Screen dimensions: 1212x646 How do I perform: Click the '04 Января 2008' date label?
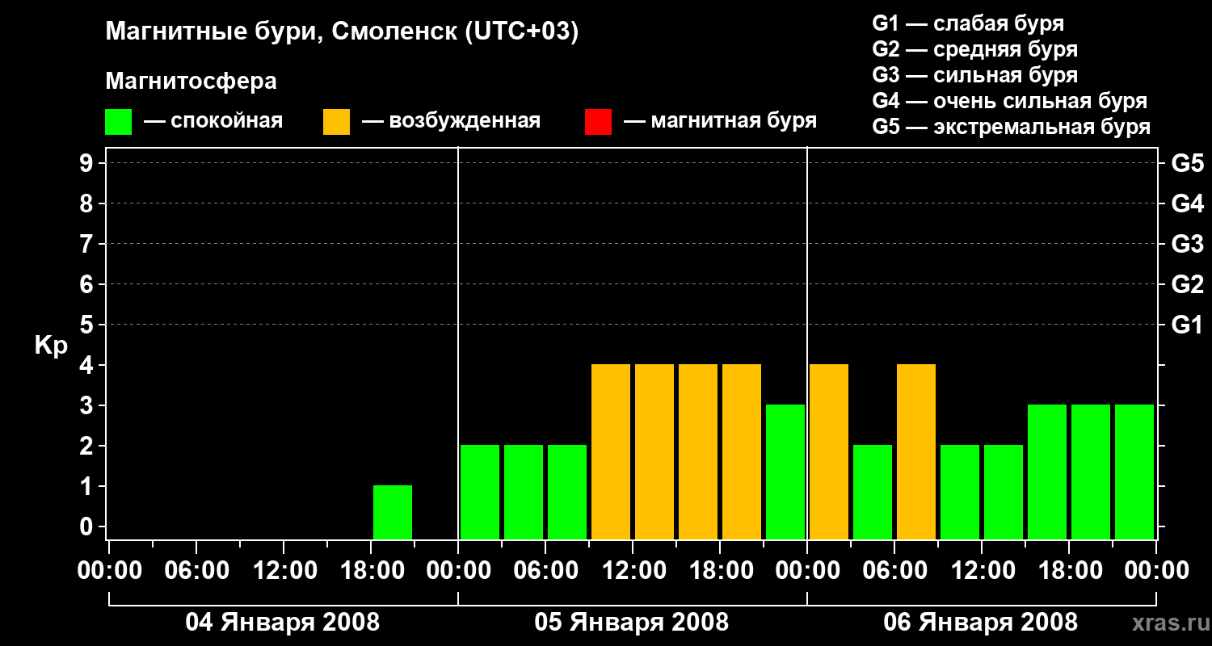pyautogui.click(x=283, y=623)
